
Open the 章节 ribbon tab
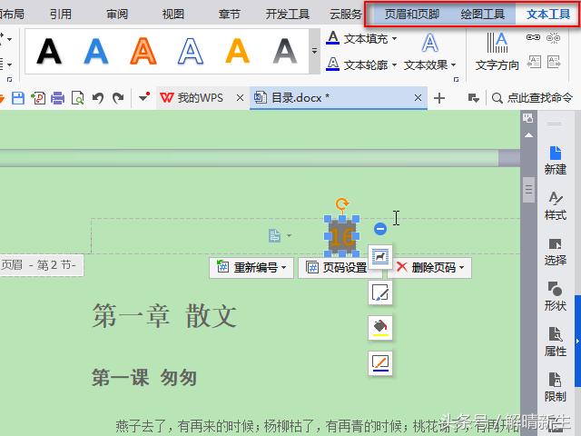coord(230,15)
